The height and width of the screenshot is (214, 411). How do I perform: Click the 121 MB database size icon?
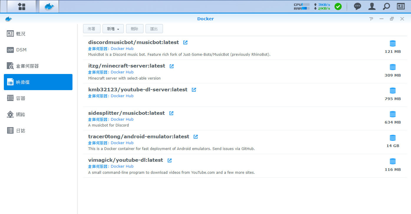tap(393, 44)
